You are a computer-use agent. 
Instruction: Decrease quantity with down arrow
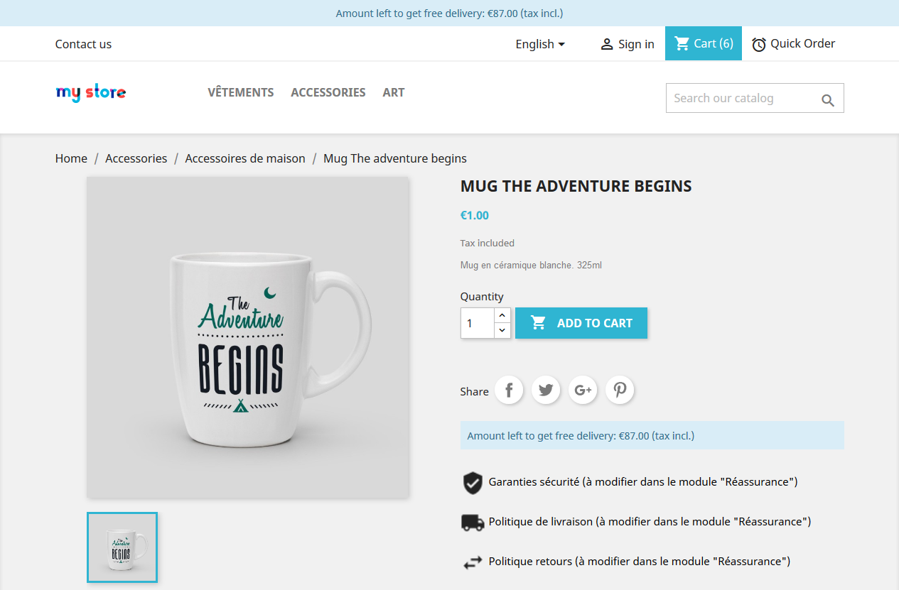[x=502, y=330]
